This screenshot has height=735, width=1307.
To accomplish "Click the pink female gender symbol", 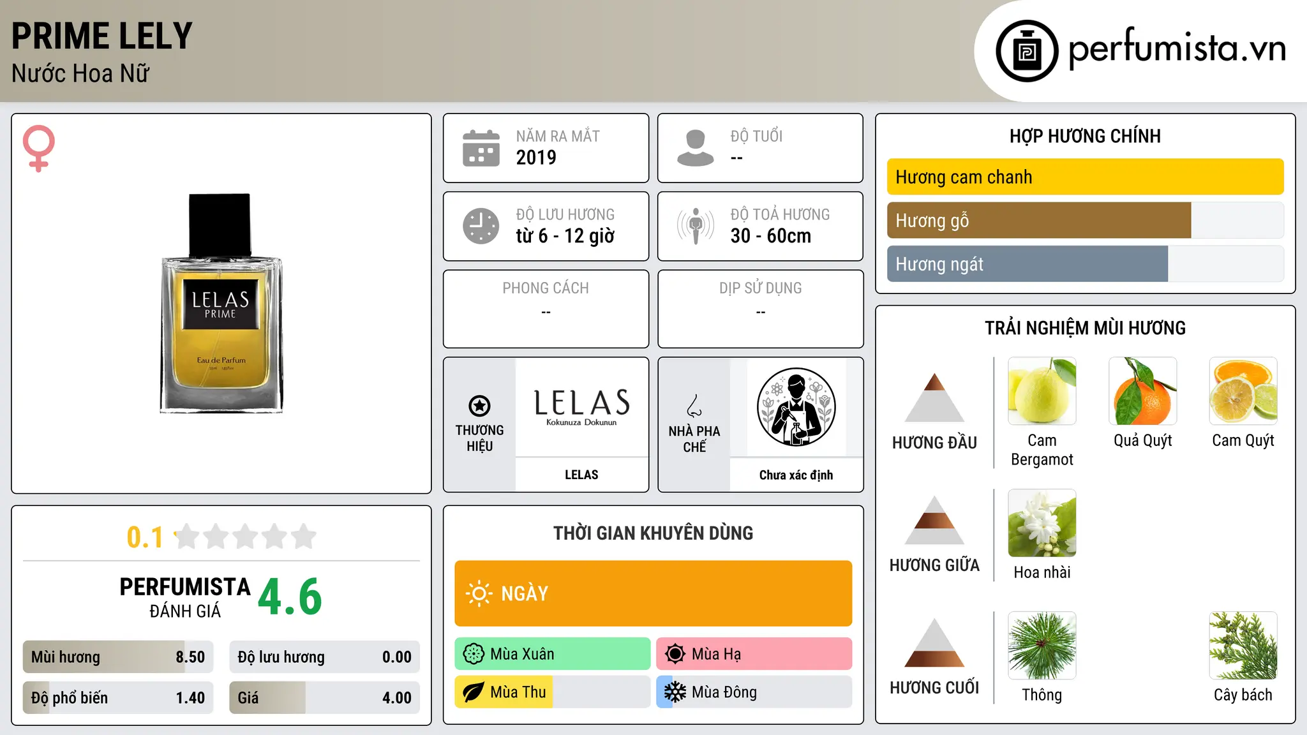I will (x=39, y=148).
